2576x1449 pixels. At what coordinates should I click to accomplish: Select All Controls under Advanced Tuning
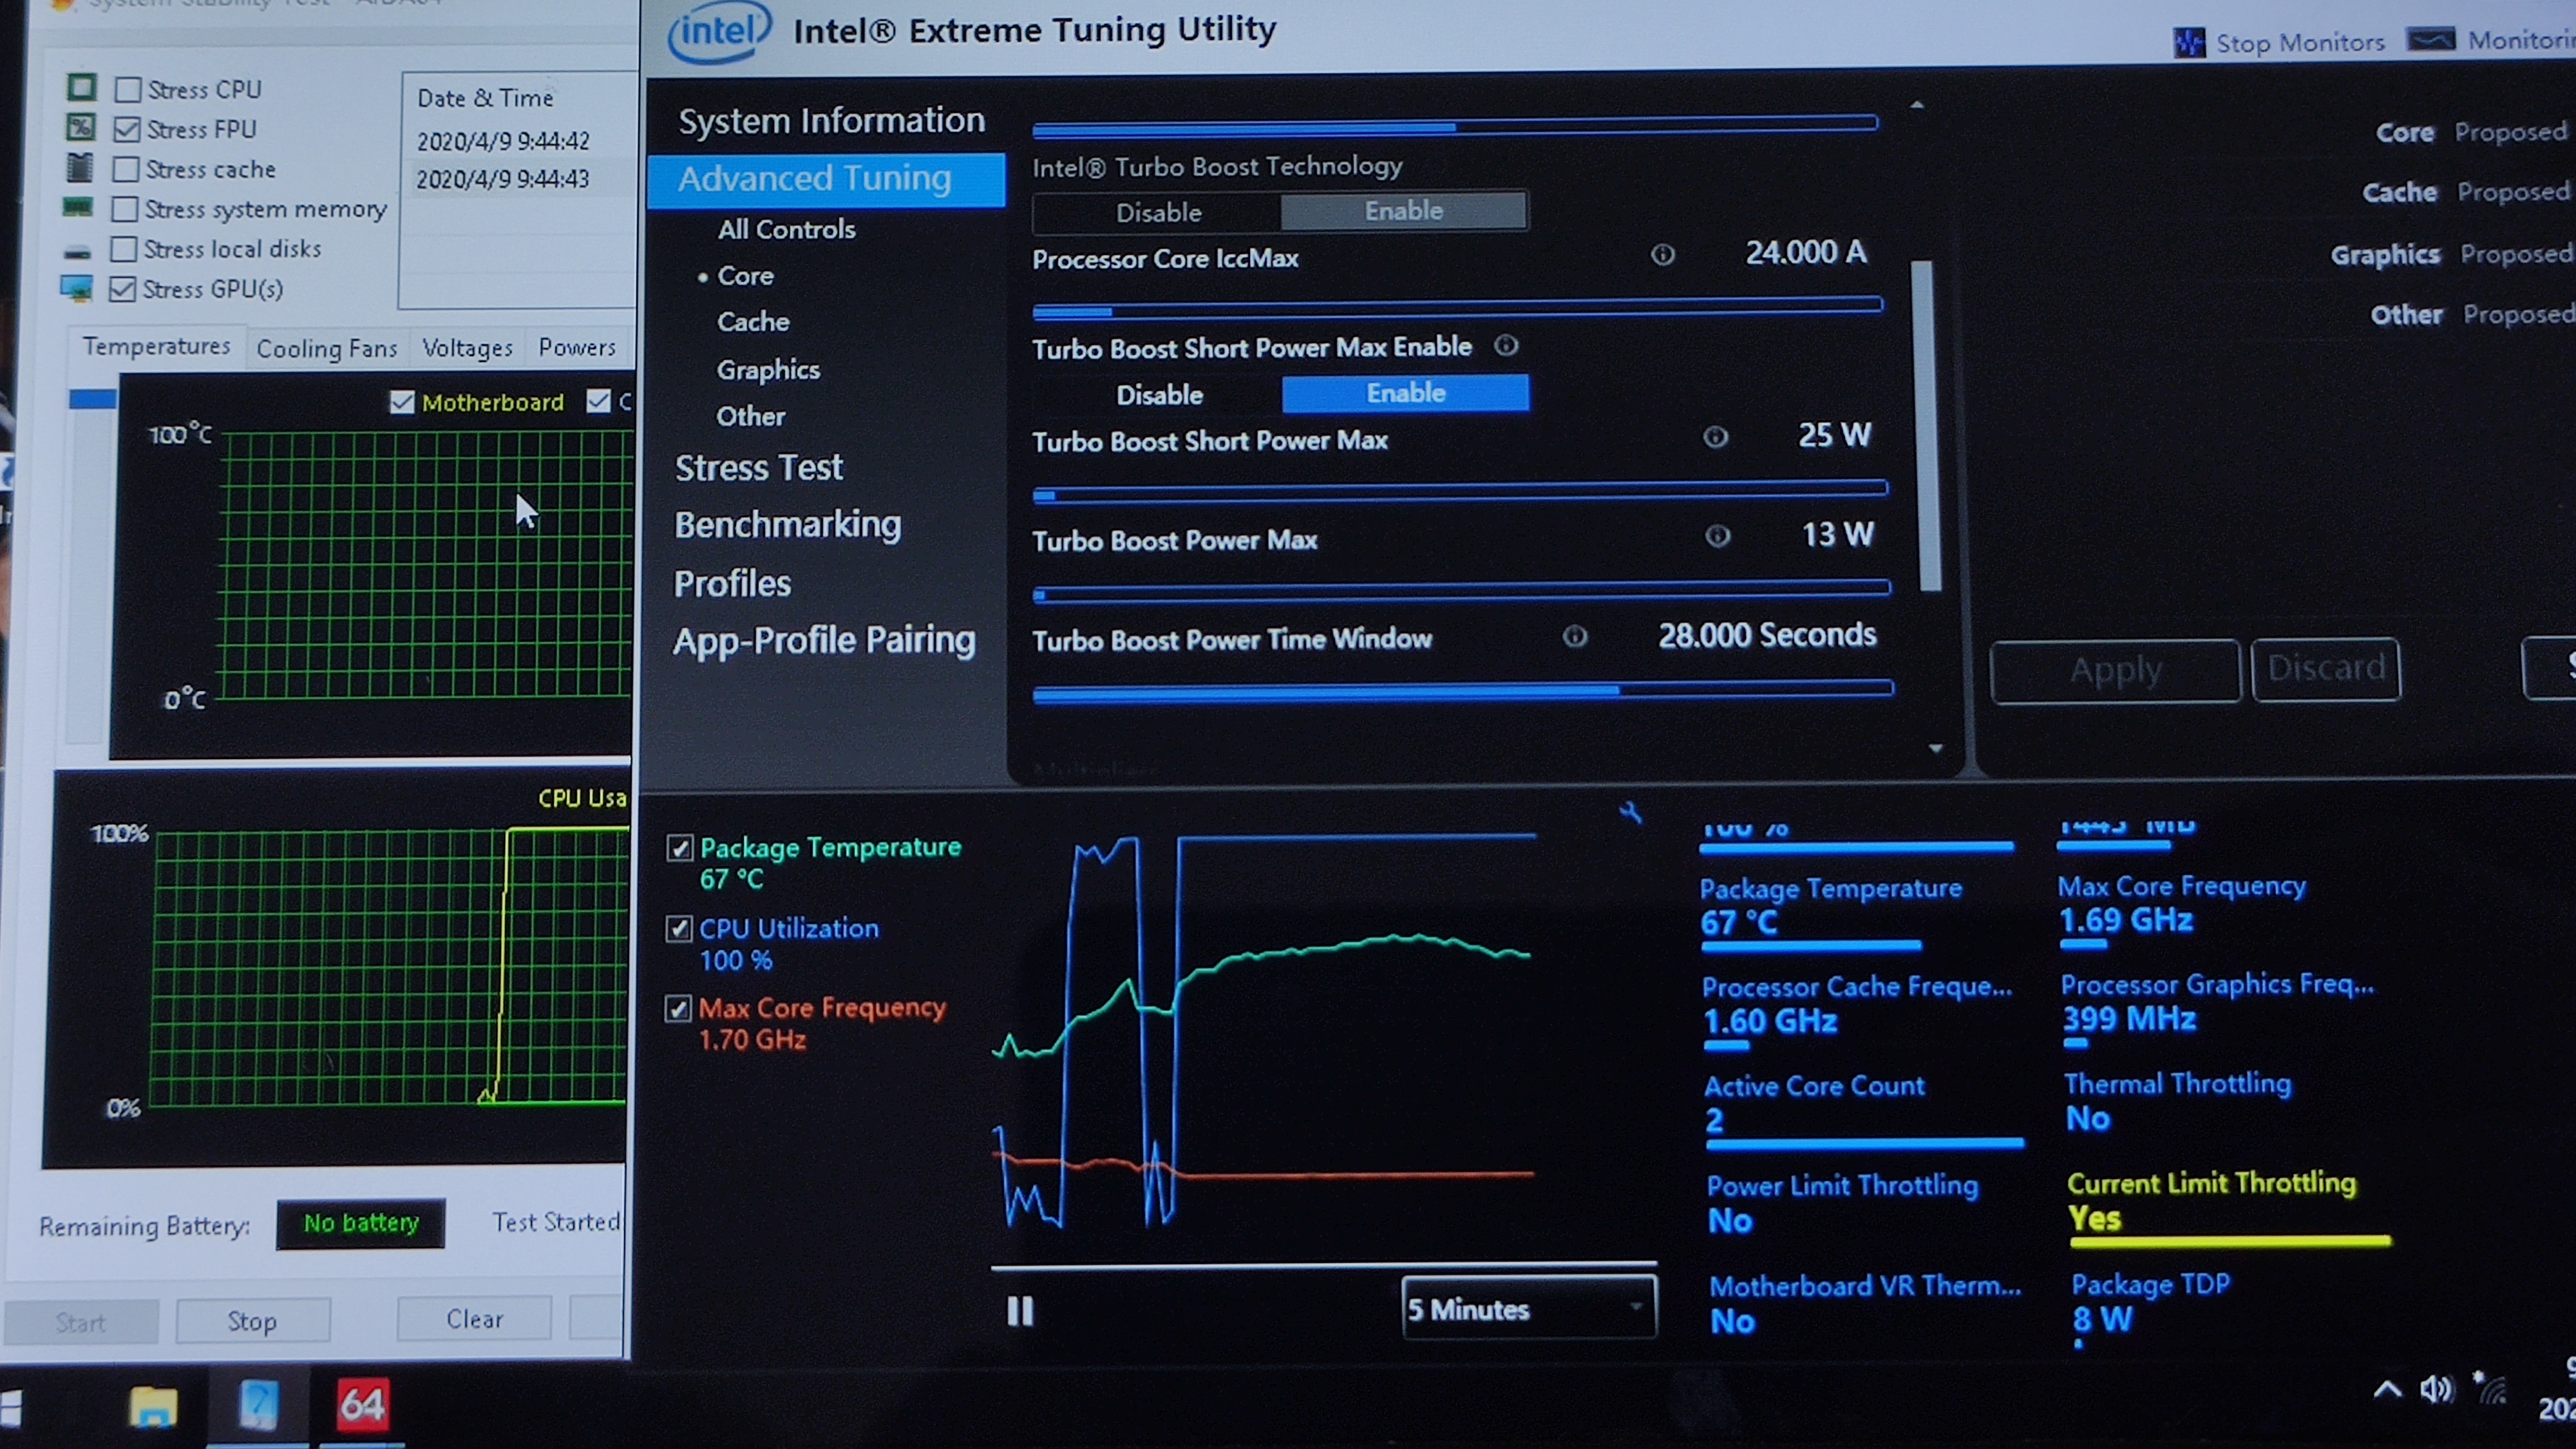click(x=786, y=230)
